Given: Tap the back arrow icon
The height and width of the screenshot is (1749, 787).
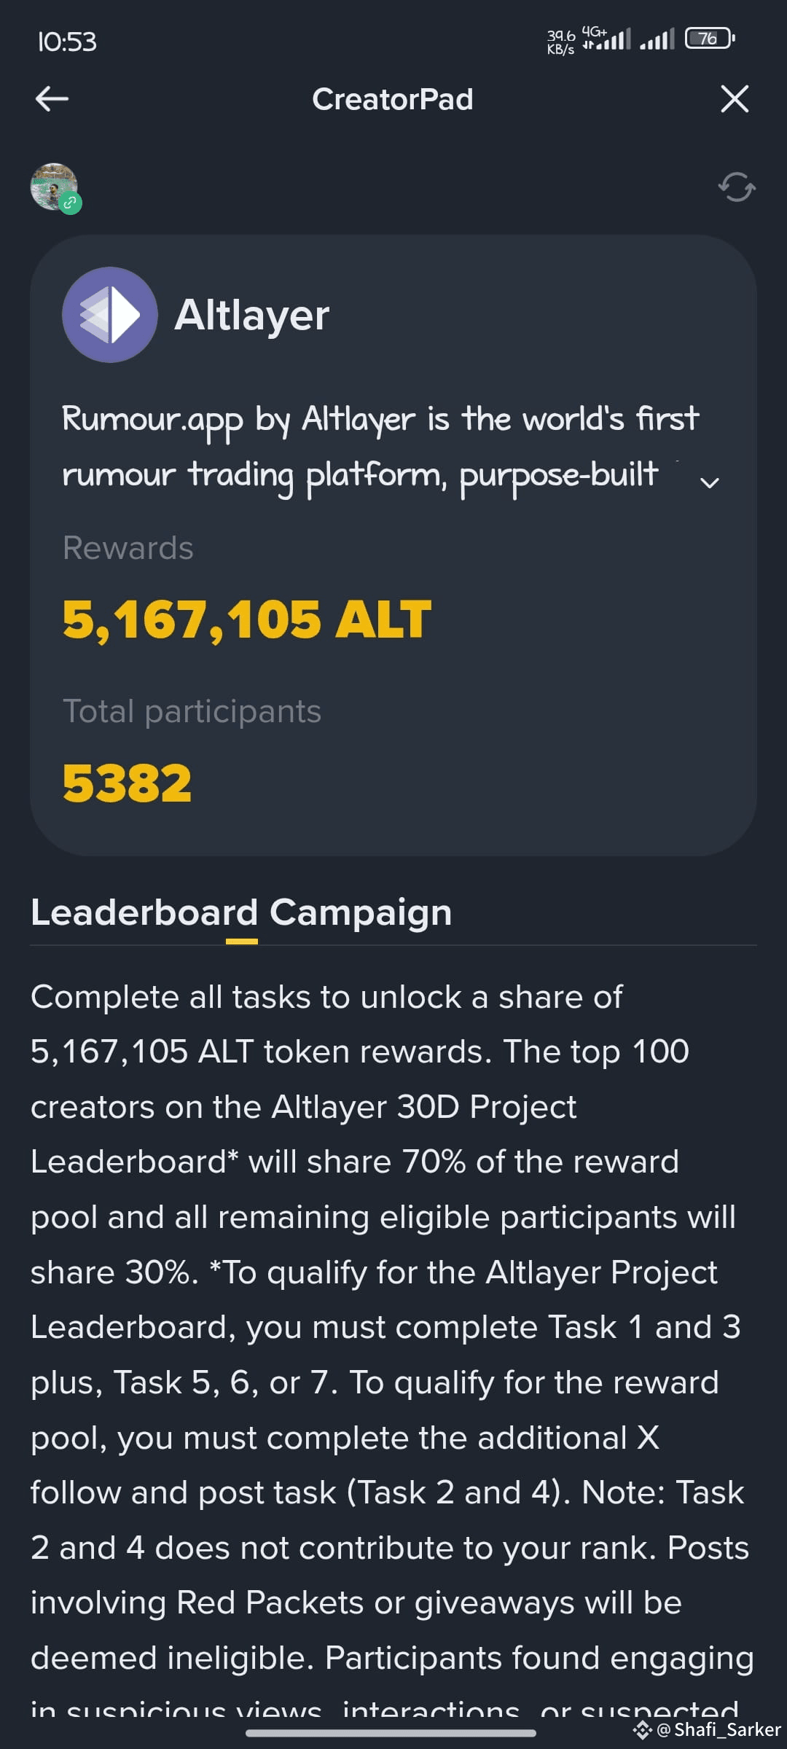Looking at the screenshot, I should [x=52, y=98].
